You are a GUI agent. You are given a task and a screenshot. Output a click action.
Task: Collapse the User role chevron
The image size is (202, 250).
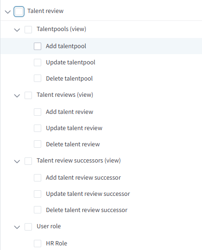pos(17,227)
